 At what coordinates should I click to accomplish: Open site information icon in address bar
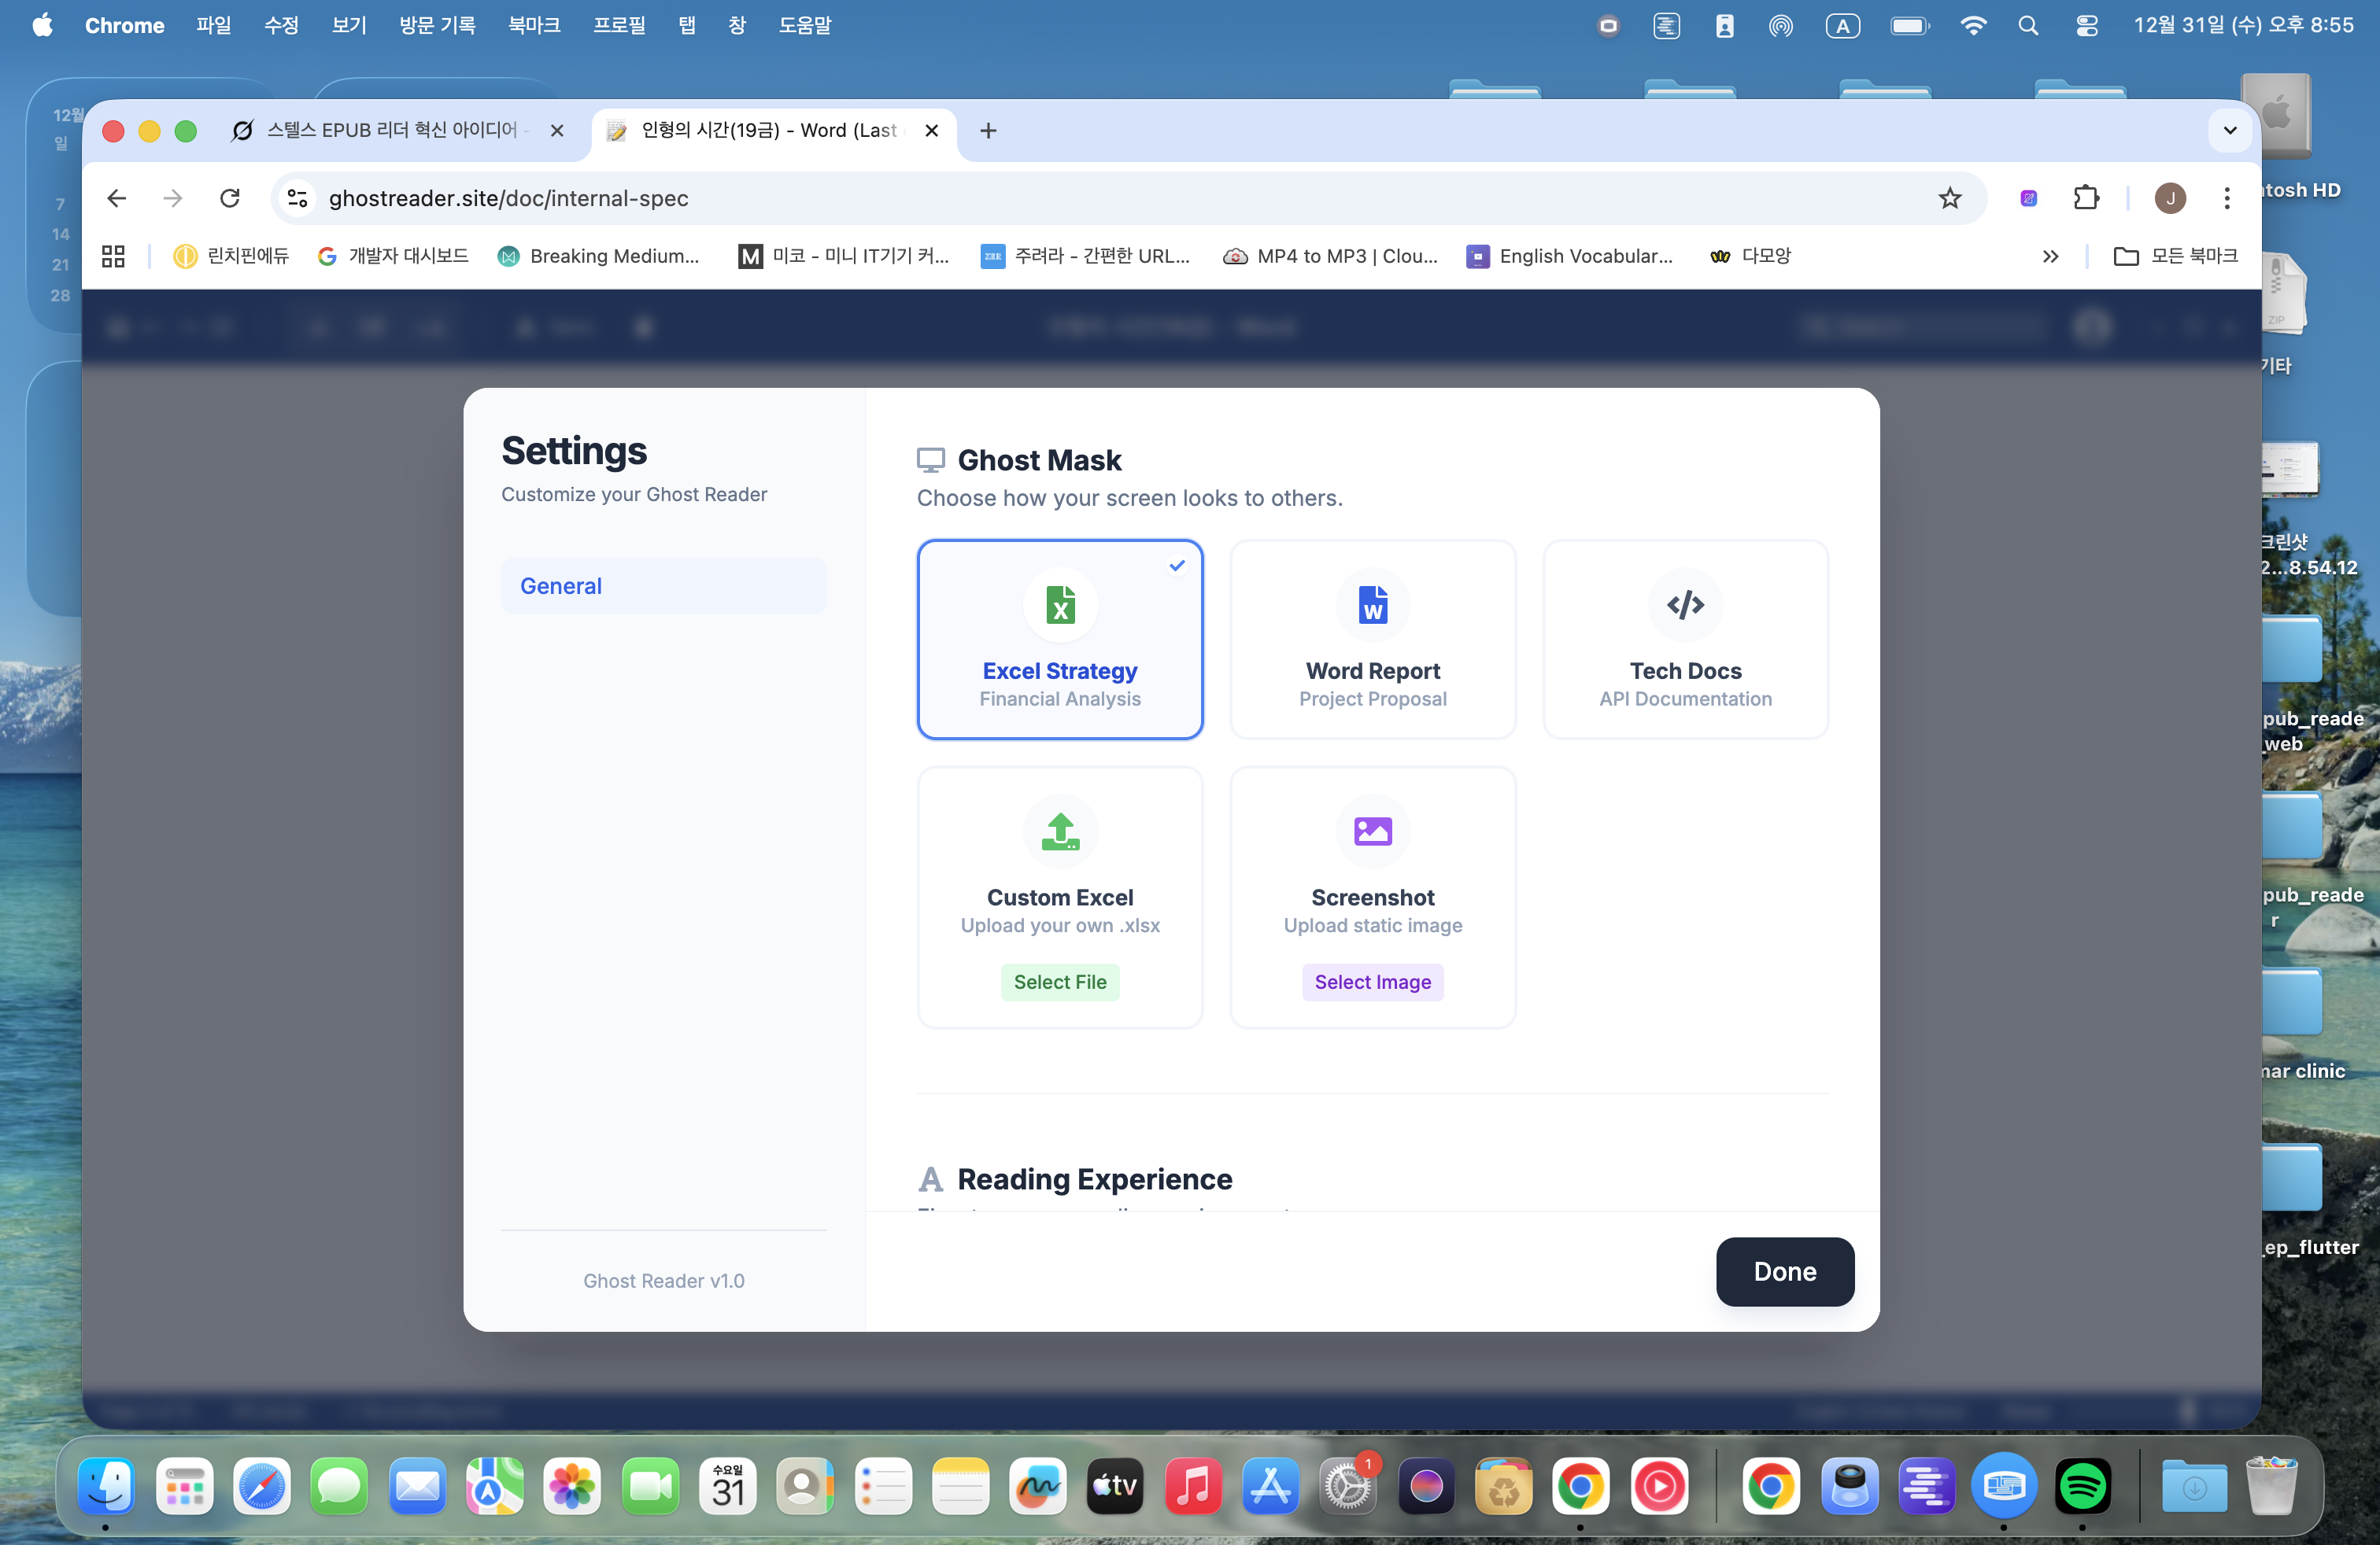coord(297,198)
